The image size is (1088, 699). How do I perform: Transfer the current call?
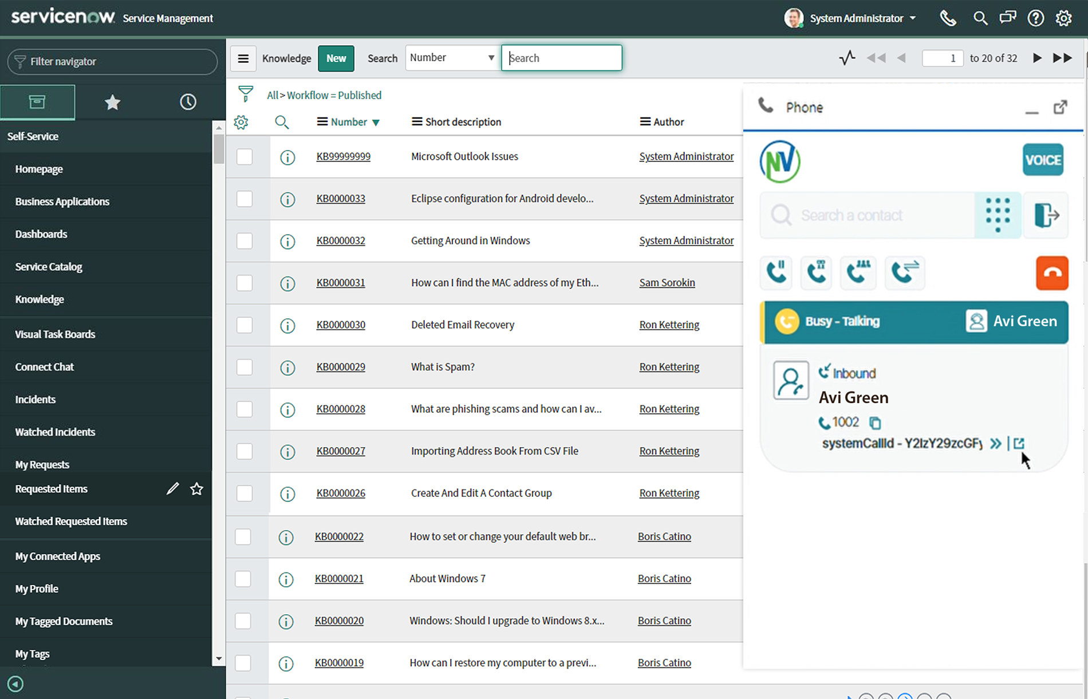tap(905, 273)
